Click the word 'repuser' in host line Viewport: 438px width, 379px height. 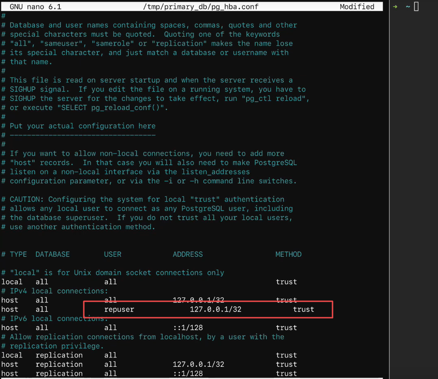[119, 309]
